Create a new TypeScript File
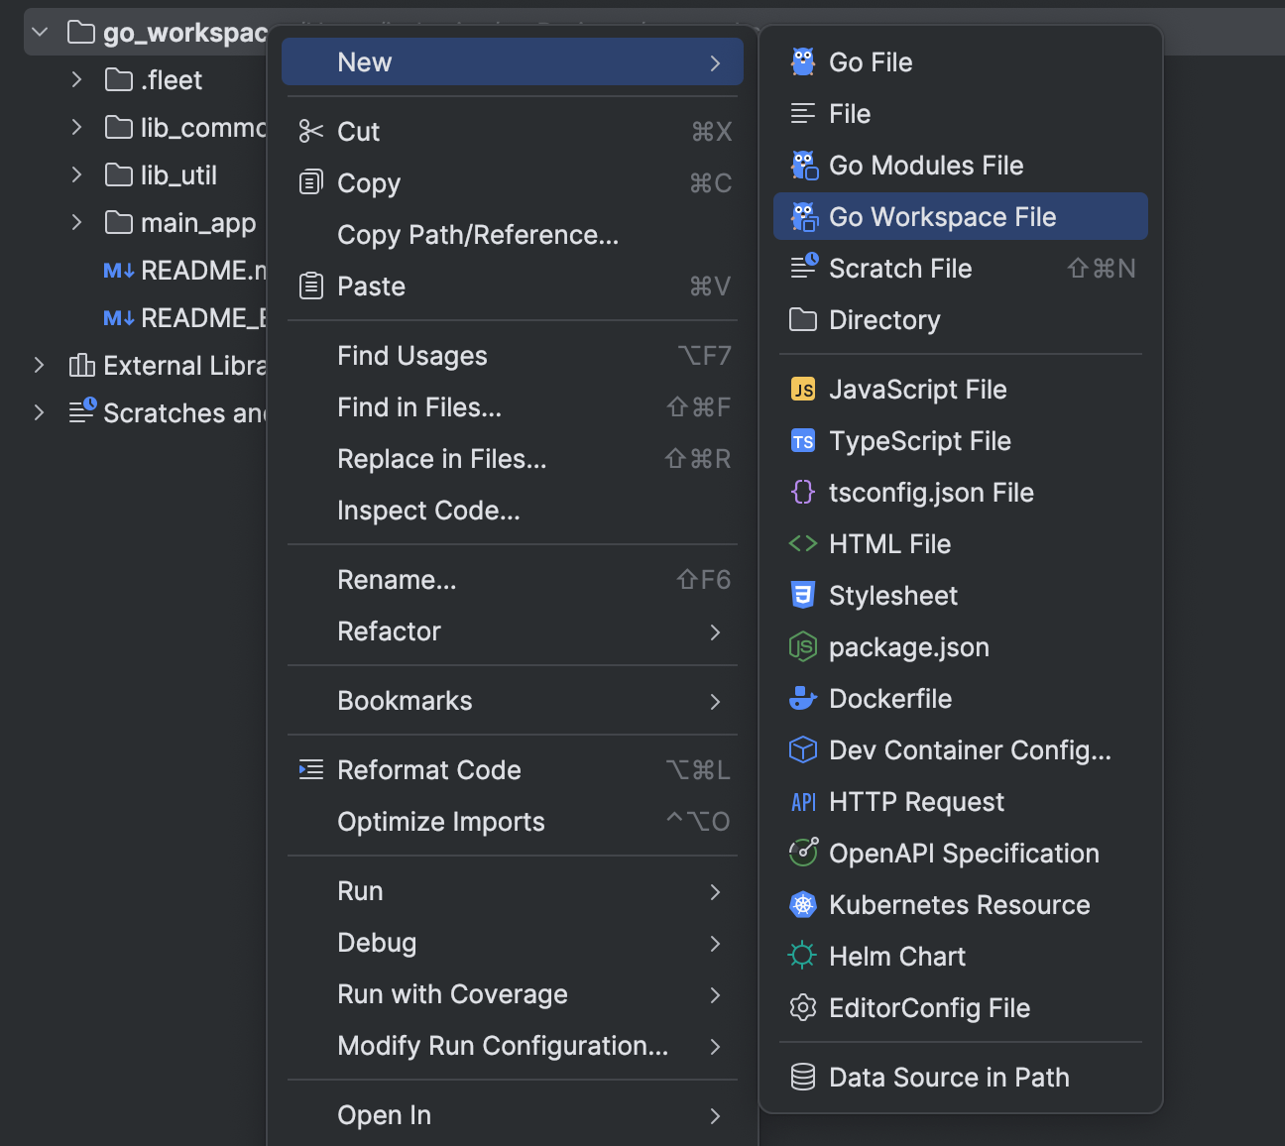This screenshot has height=1146, width=1285. [920, 440]
